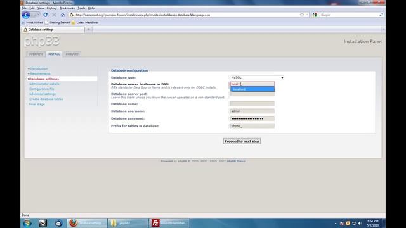Open the File menu
This screenshot has height=228, width=406.
click(24, 8)
